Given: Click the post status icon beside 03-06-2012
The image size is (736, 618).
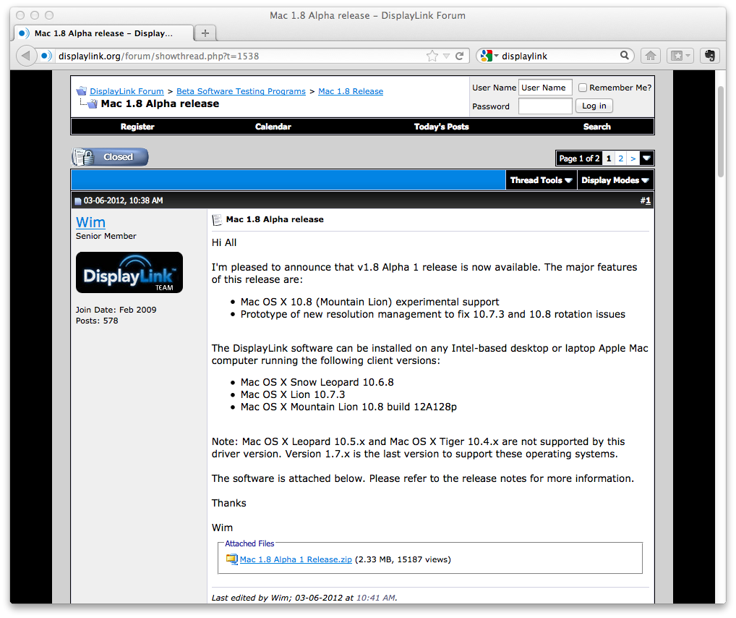Looking at the screenshot, I should [78, 201].
